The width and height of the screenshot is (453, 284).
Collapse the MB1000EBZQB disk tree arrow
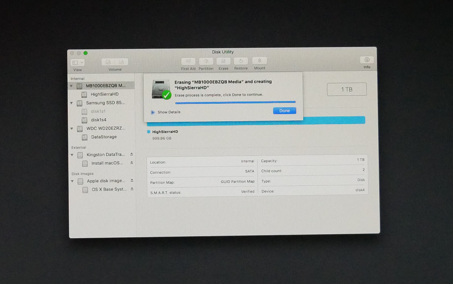pos(72,86)
